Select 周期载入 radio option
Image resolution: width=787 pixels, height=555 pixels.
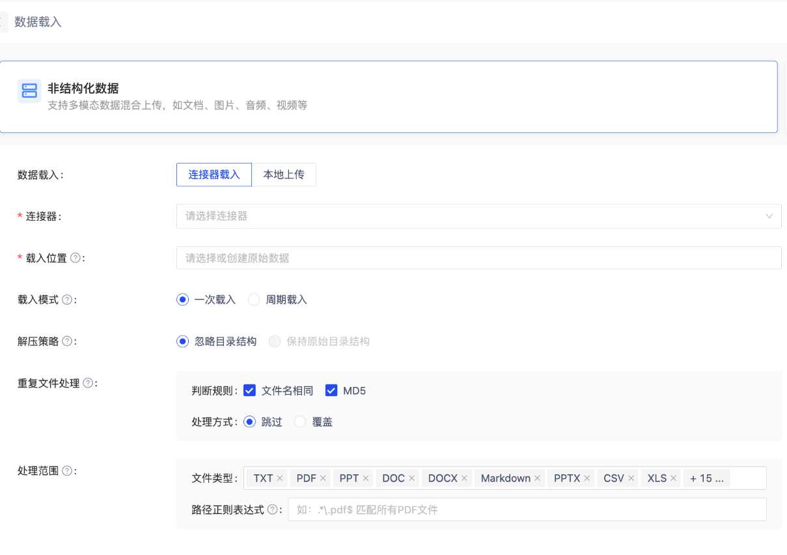pos(254,300)
